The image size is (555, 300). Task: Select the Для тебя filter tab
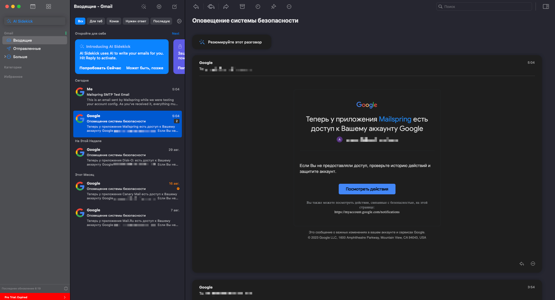point(96,21)
